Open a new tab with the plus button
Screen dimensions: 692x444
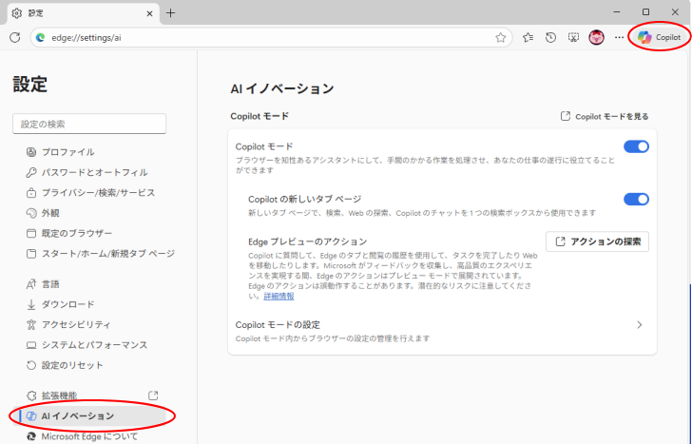point(170,13)
